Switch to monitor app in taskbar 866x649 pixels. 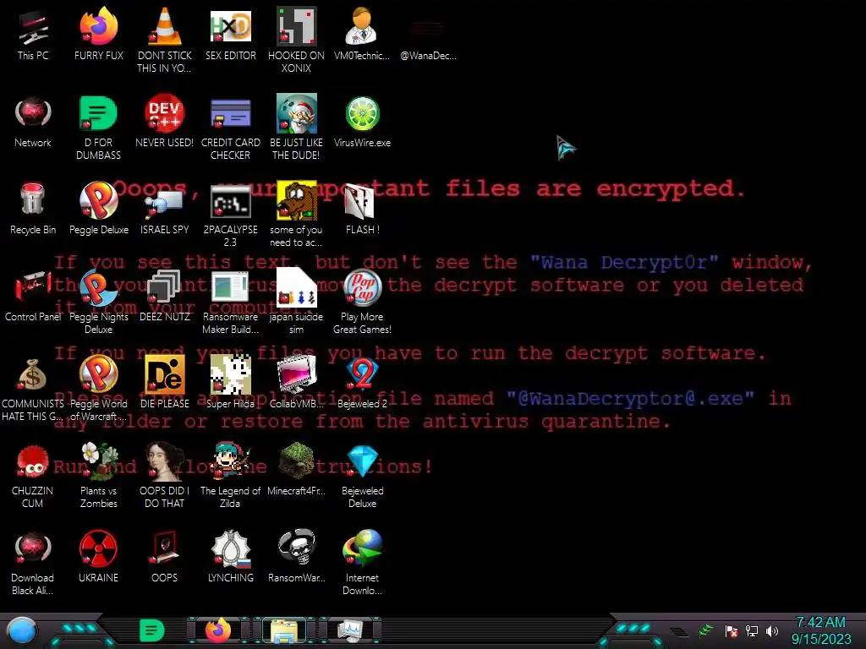[x=350, y=630]
